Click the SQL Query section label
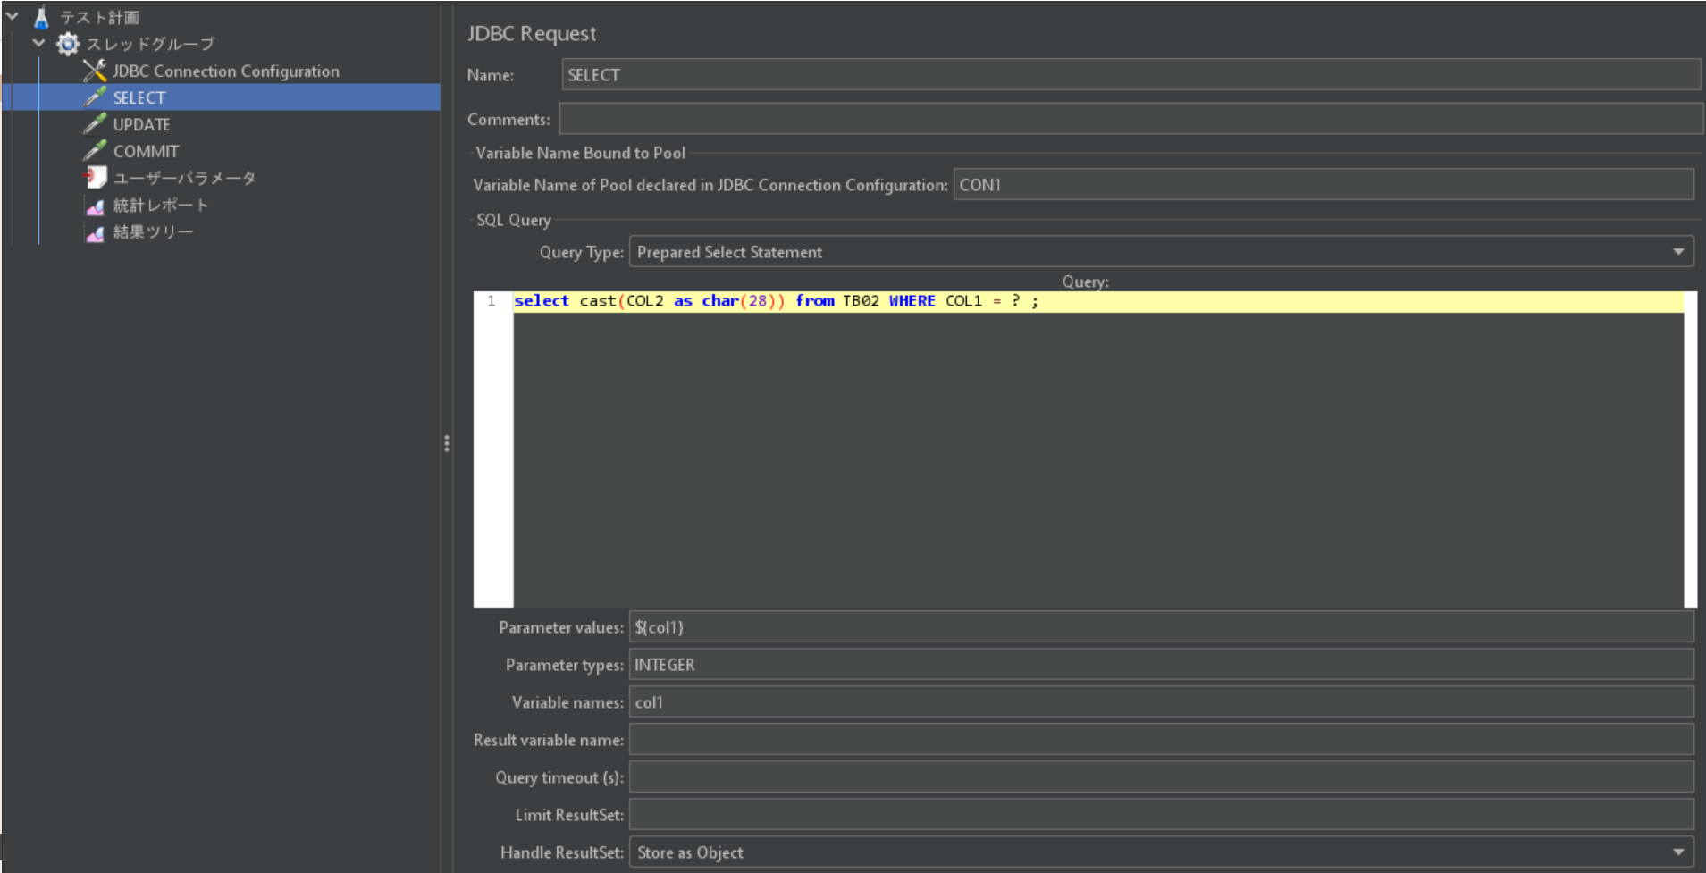This screenshot has height=873, width=1706. click(x=514, y=220)
